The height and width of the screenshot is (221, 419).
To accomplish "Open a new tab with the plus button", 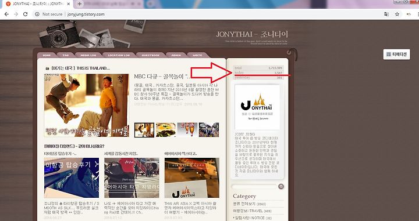I will 79,4.
